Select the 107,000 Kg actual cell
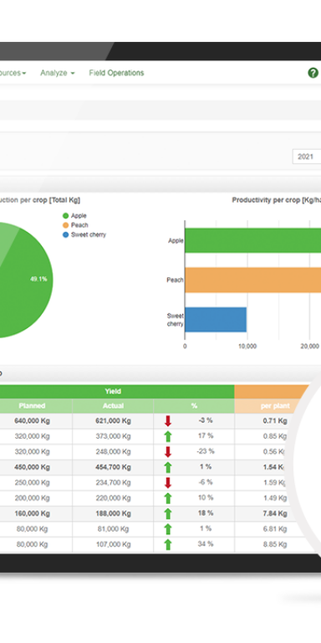 pos(113,544)
